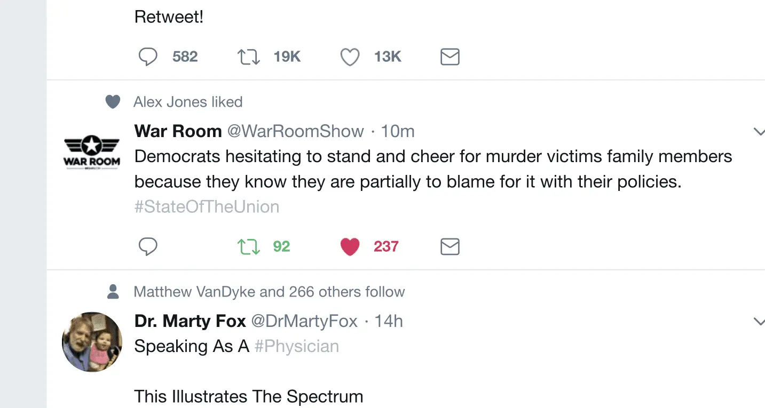The width and height of the screenshot is (765, 408).
Task: Reply icon on the tweet with 582 replies
Action: (x=148, y=57)
